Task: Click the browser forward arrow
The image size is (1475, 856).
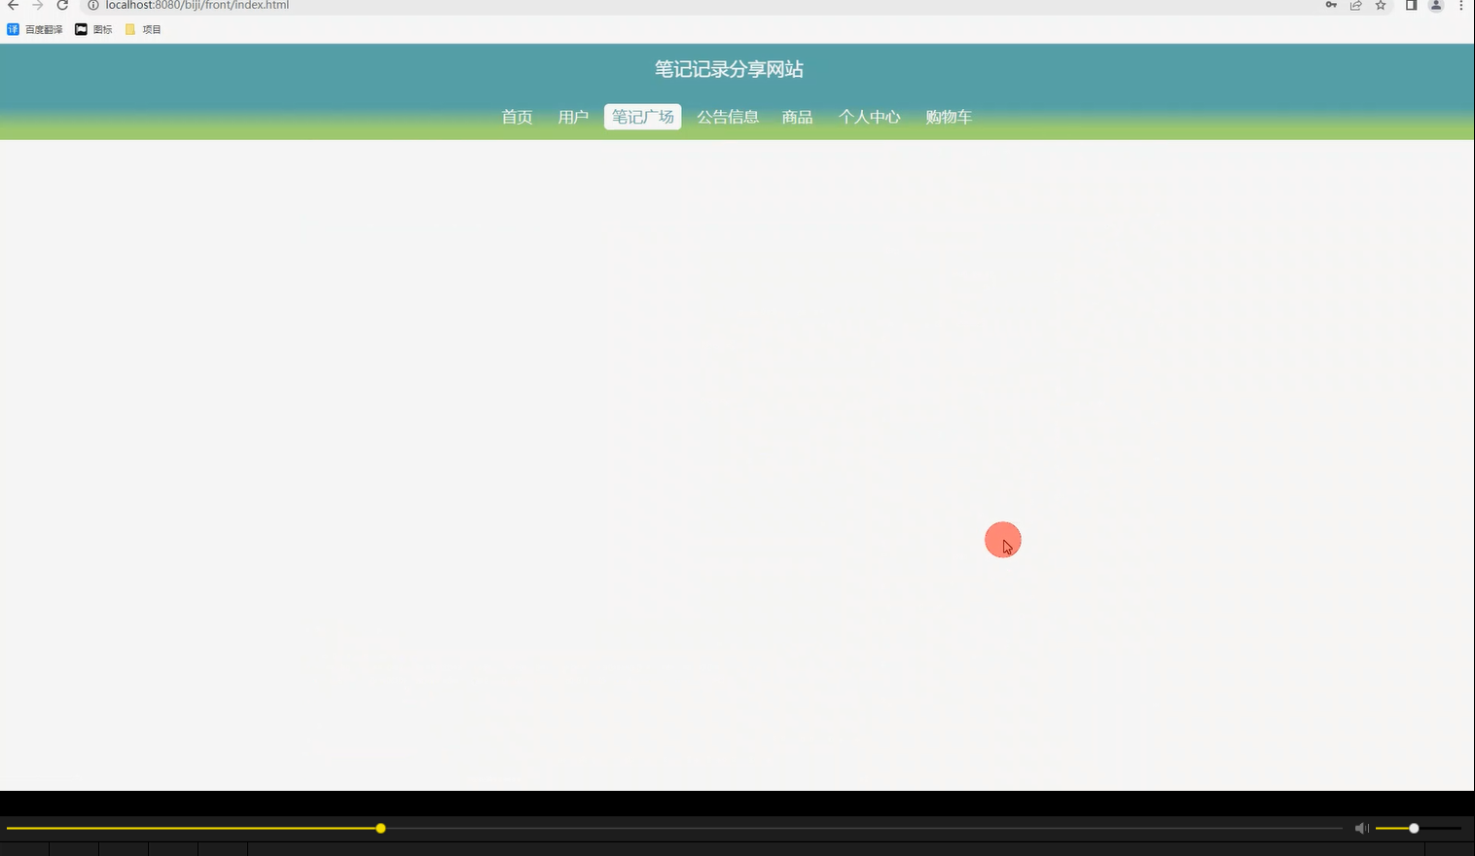Action: (x=38, y=5)
